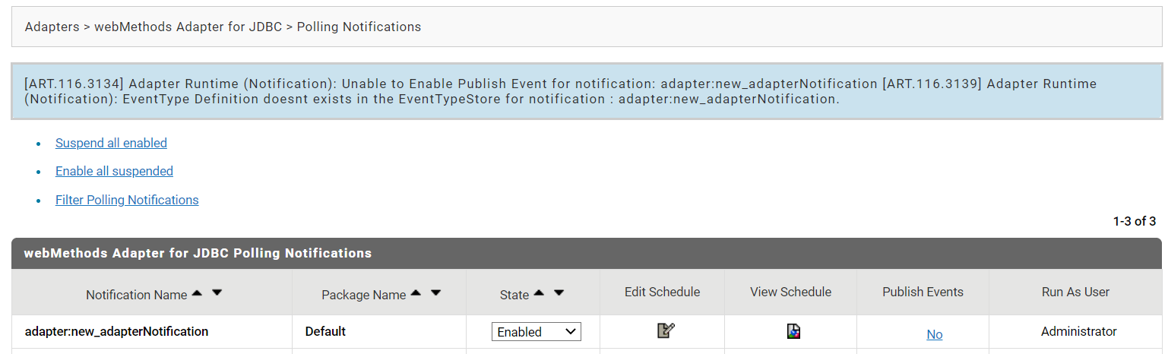Toggle Publish Events 'No' link

[x=935, y=334]
